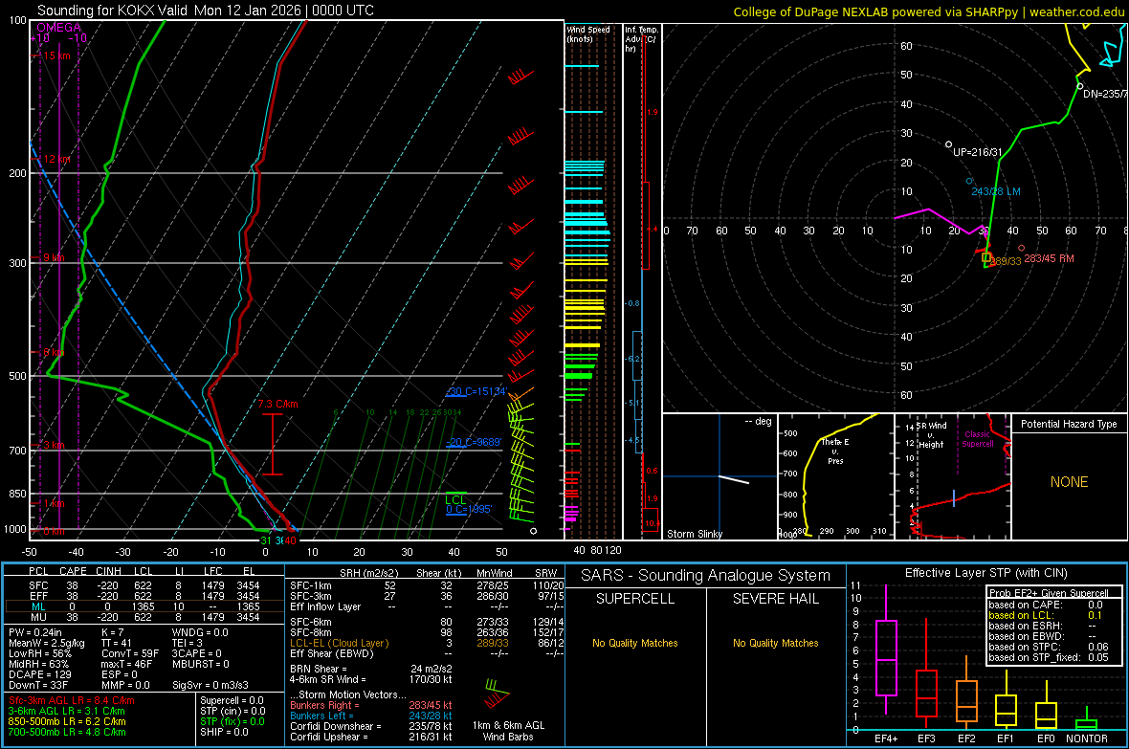Click the SigSvr = 0 m3/s3 value
This screenshot has width=1129, height=749.
210,685
